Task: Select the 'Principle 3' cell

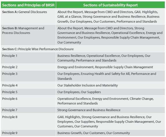Action: pos(28,76)
